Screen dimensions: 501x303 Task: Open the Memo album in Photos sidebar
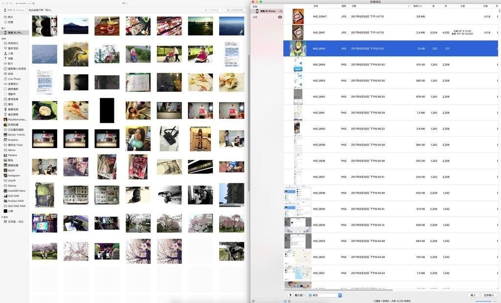tap(12, 150)
